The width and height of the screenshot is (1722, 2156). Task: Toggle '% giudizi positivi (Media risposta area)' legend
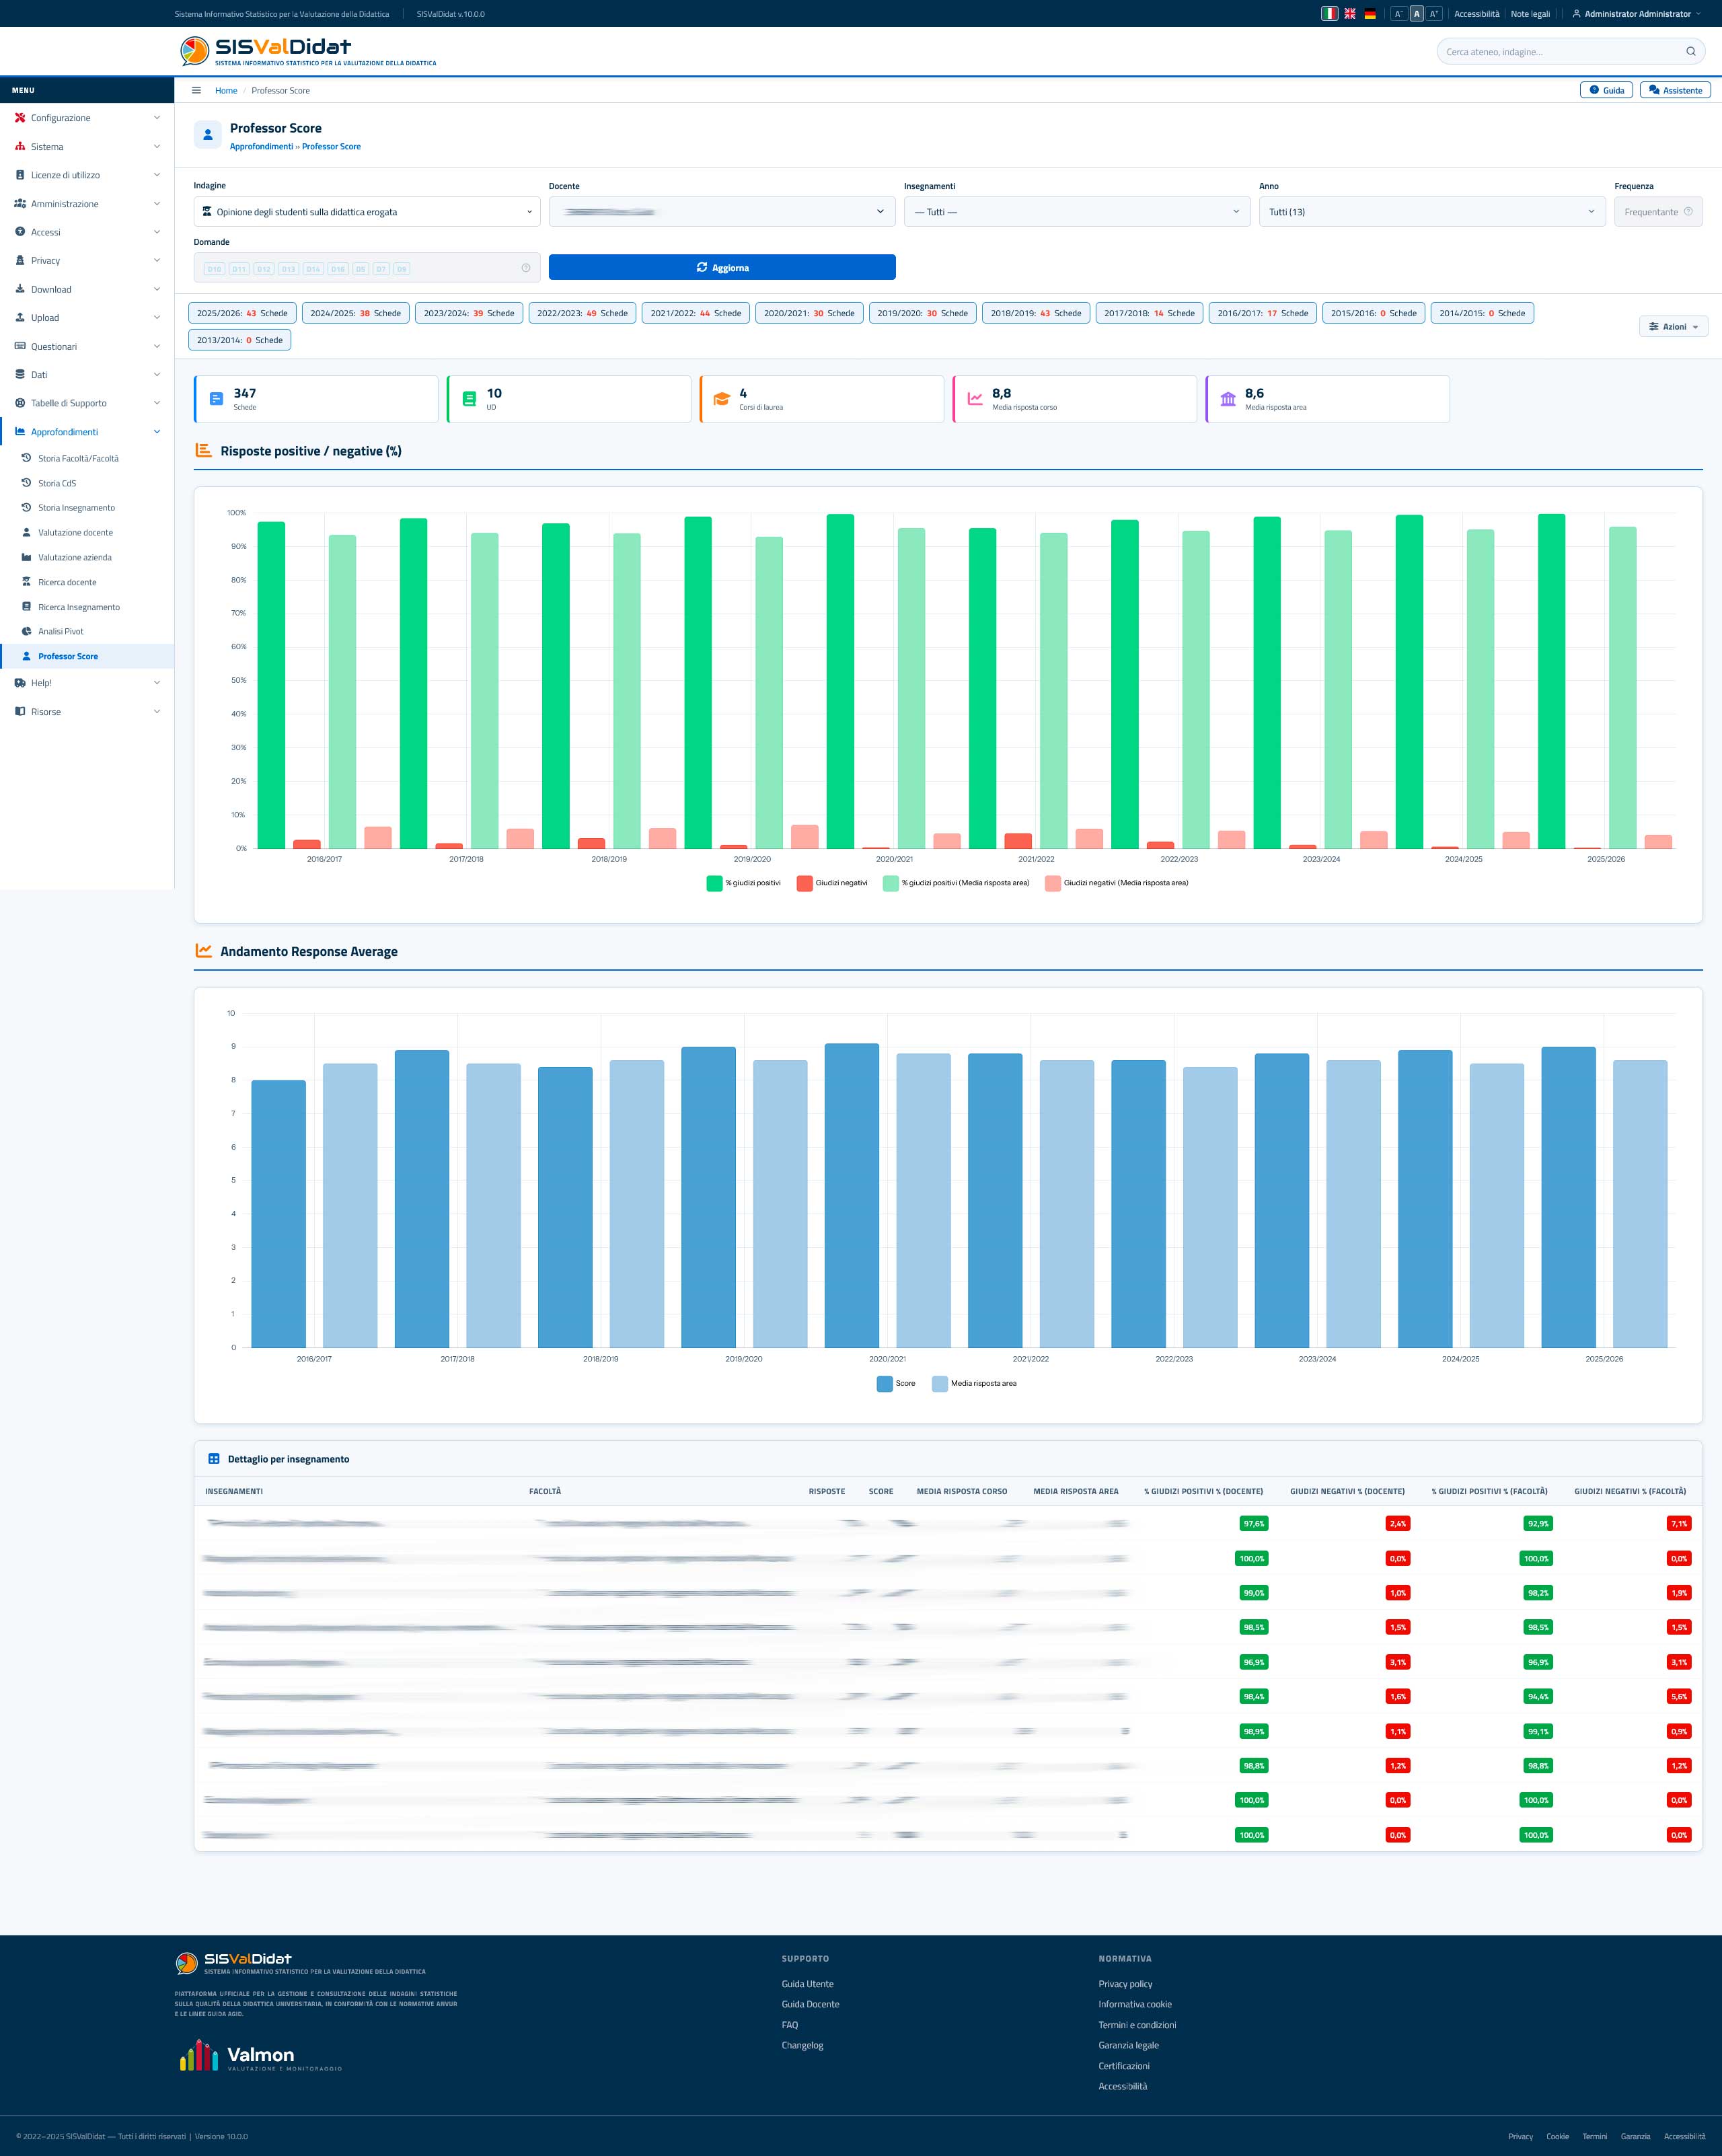956,883
